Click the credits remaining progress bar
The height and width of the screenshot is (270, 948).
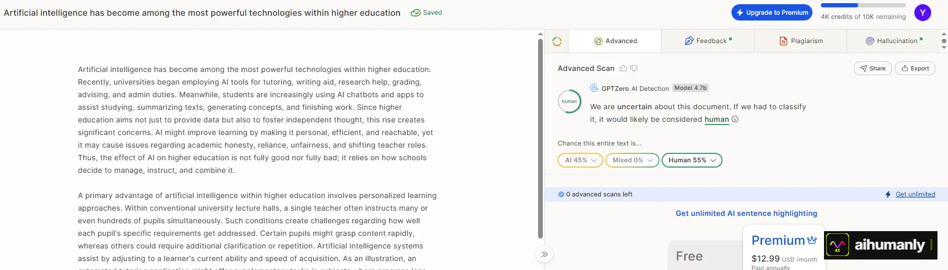tap(863, 5)
